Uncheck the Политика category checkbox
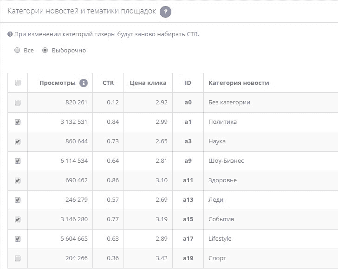This screenshot has height=269, width=338. (x=18, y=122)
